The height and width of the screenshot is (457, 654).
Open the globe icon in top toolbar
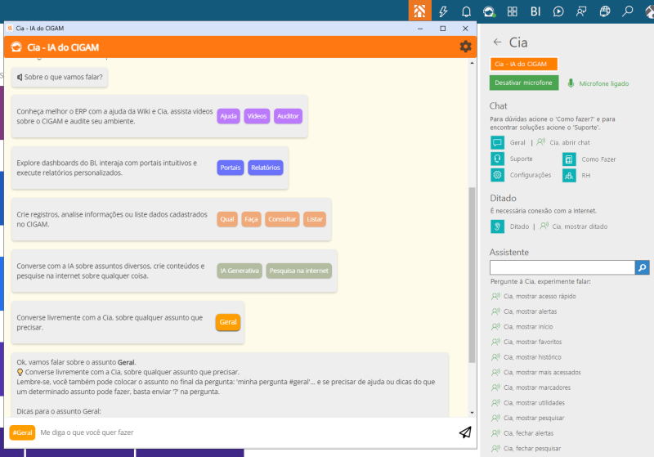click(605, 11)
